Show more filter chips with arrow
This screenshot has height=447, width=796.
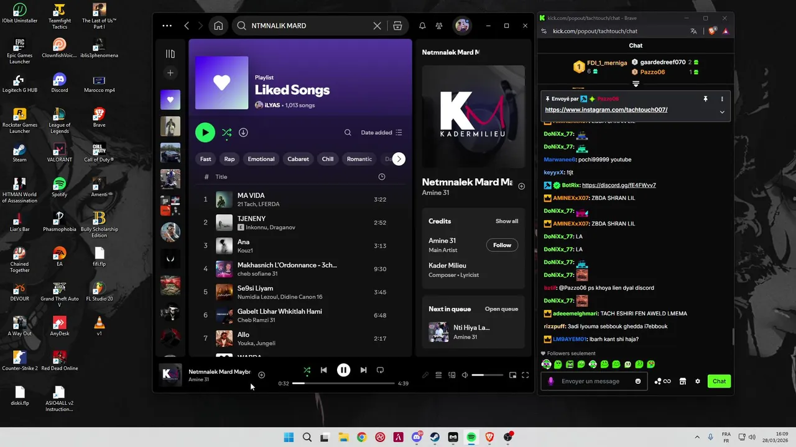pyautogui.click(x=399, y=159)
